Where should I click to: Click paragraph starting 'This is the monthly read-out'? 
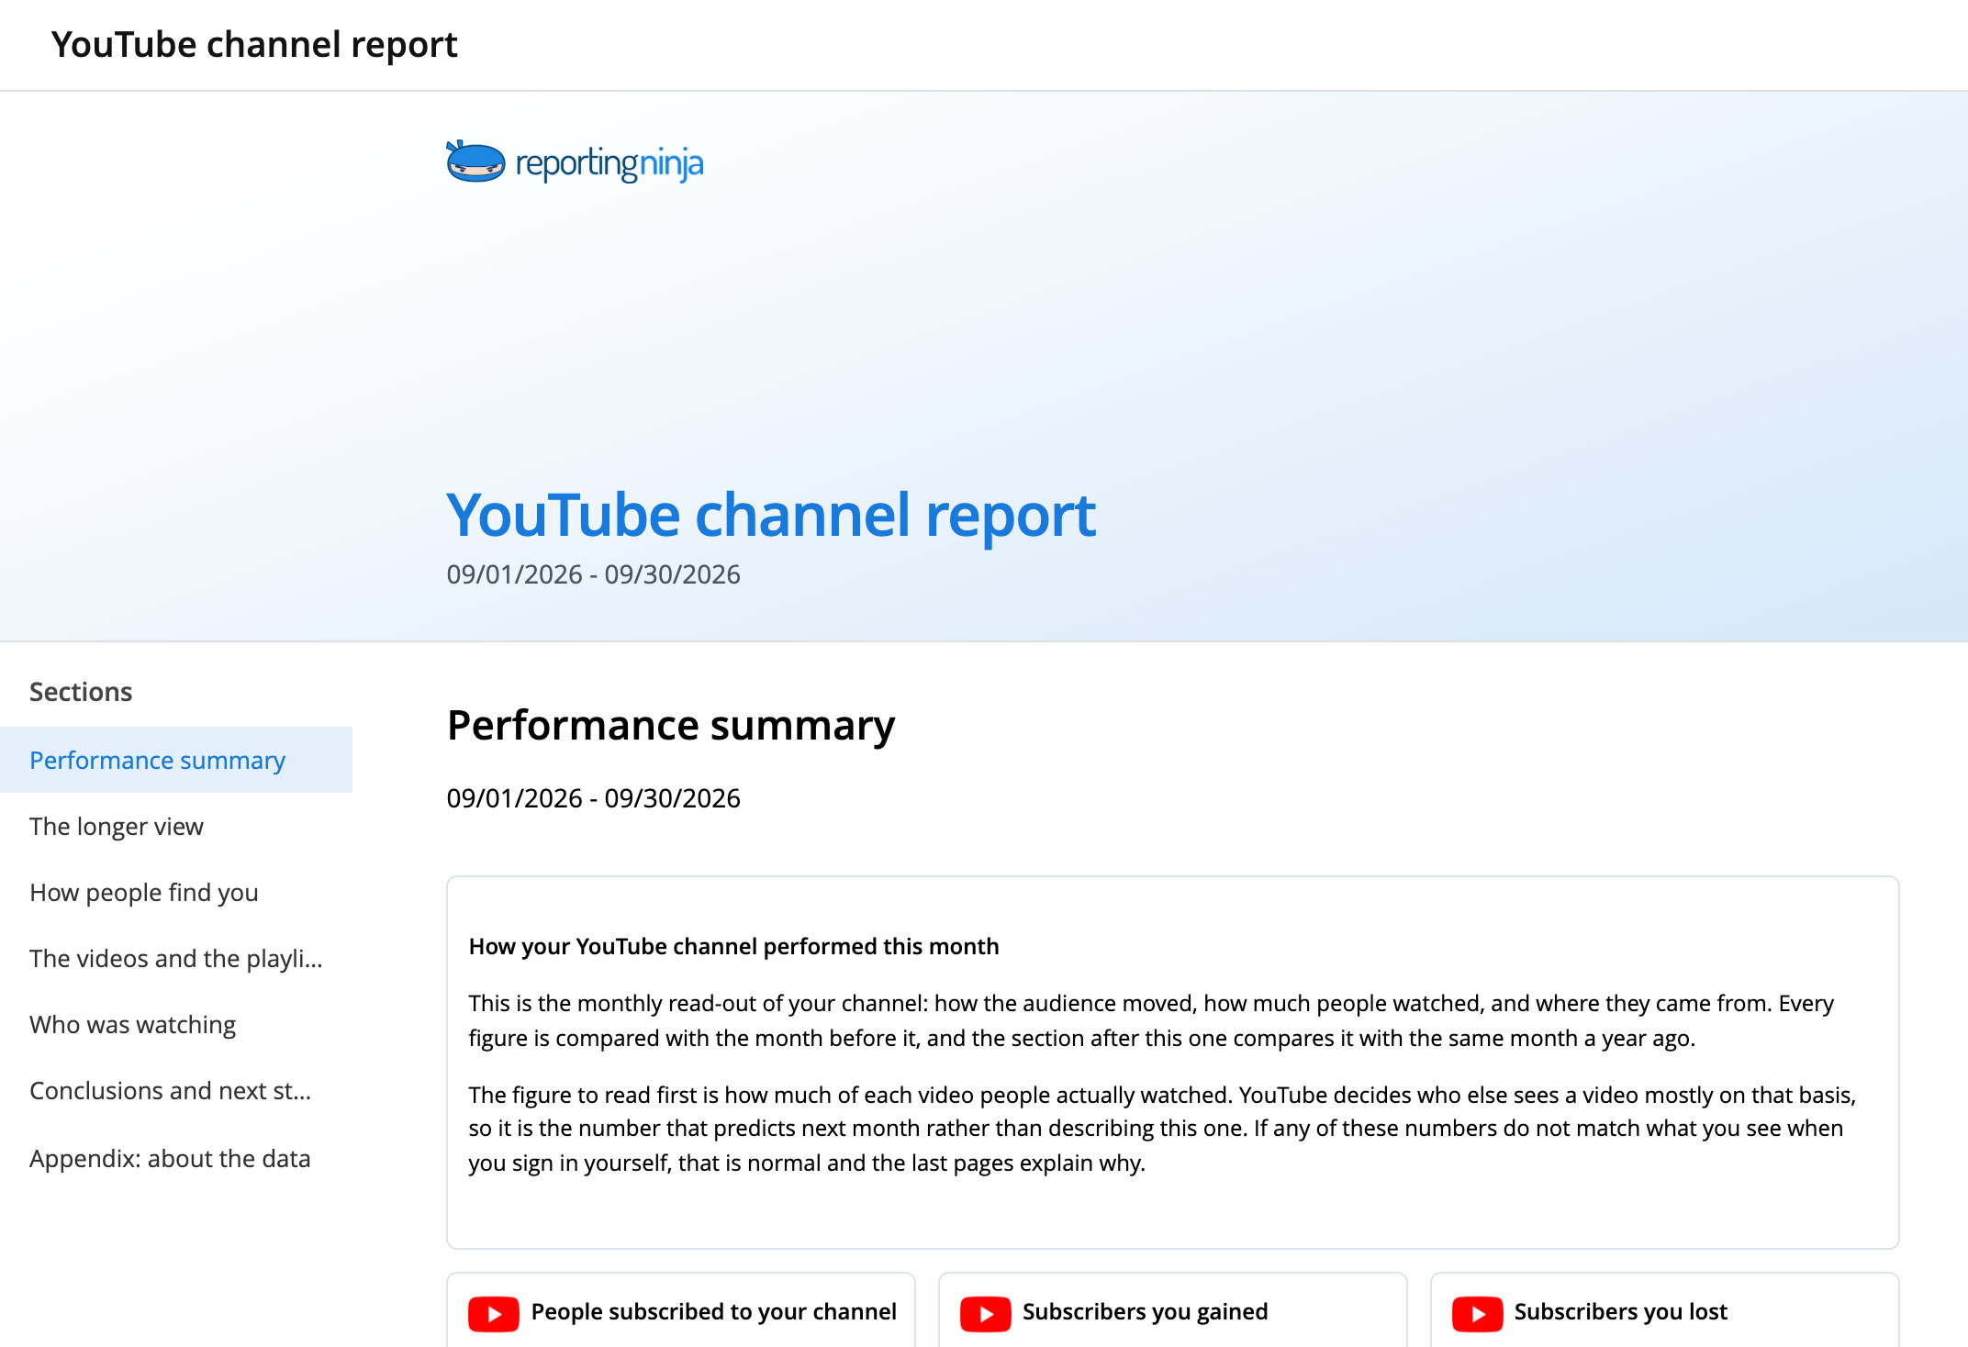1151,1020
